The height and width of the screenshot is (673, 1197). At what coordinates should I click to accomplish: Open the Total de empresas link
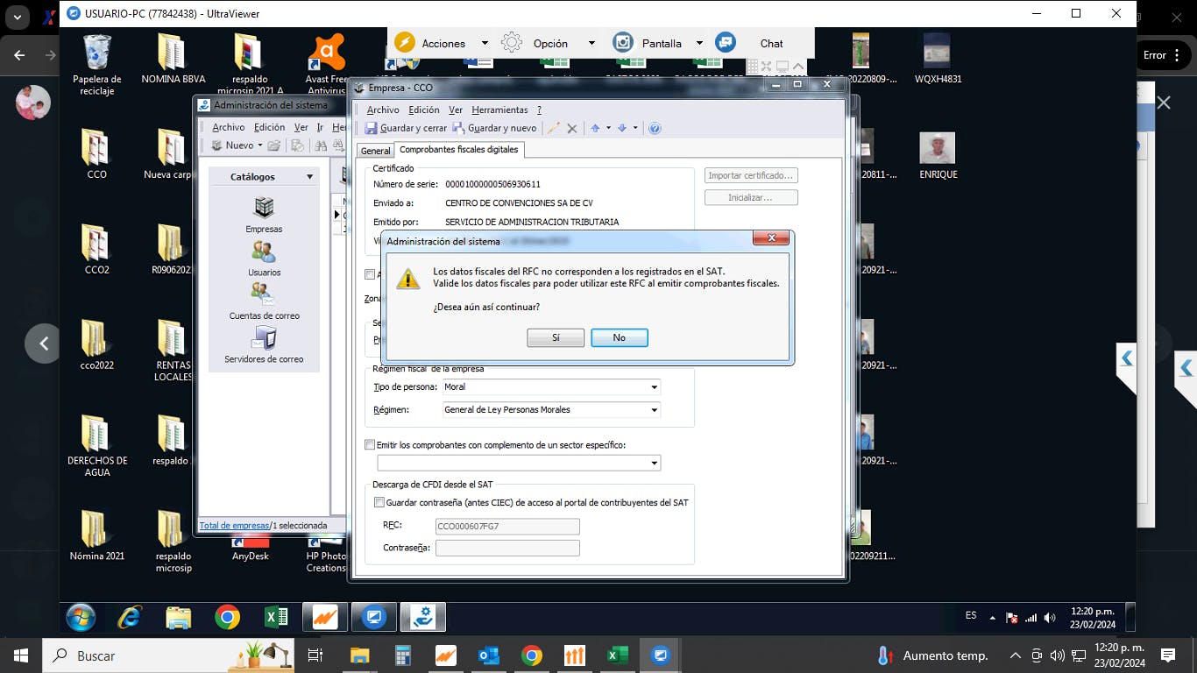point(234,525)
